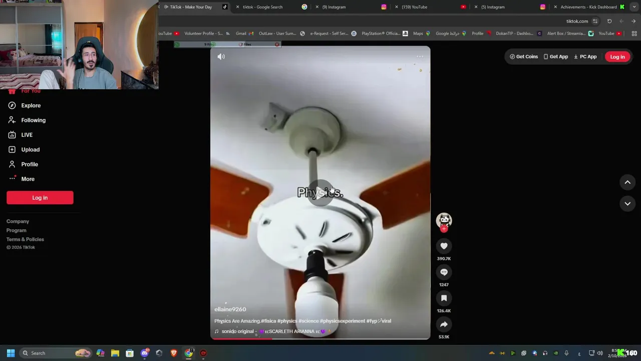Open the #science hashtag in the caption
The width and height of the screenshot is (641, 361).
point(308,321)
